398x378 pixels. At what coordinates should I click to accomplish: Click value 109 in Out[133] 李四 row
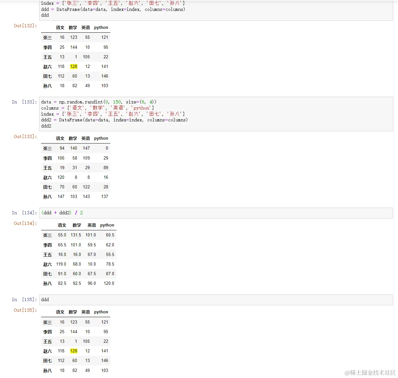[x=86, y=158]
